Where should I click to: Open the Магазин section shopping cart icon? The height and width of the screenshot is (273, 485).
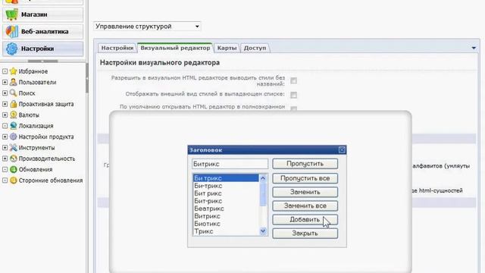click(x=12, y=14)
